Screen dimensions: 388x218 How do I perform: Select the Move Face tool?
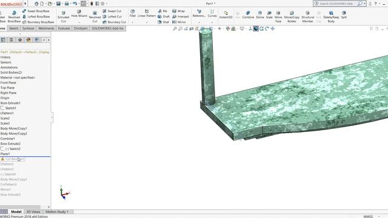pyautogui.click(x=278, y=17)
